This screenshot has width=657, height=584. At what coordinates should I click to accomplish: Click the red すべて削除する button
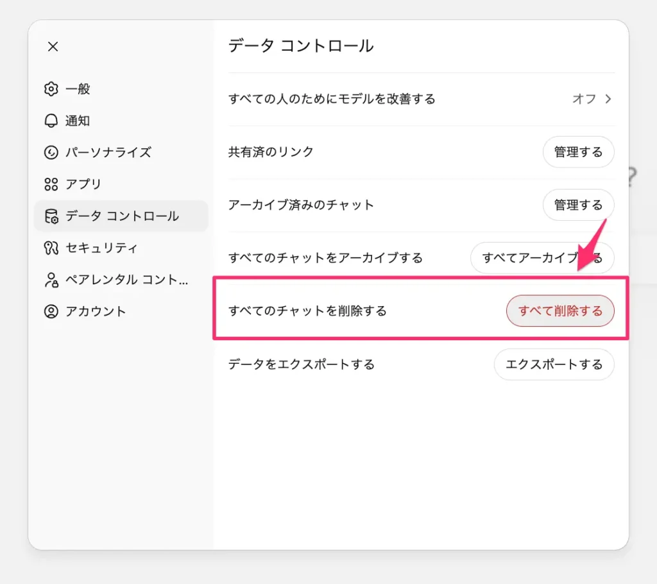click(x=560, y=311)
